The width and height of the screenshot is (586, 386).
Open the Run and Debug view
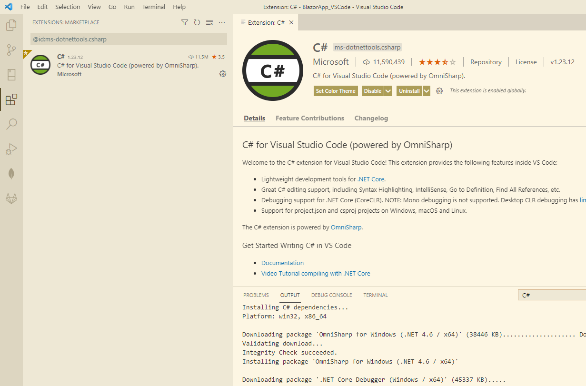click(11, 149)
